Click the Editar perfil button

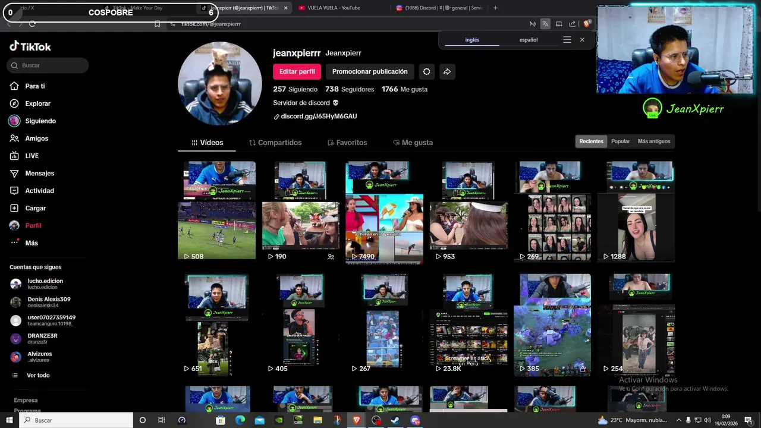(297, 71)
